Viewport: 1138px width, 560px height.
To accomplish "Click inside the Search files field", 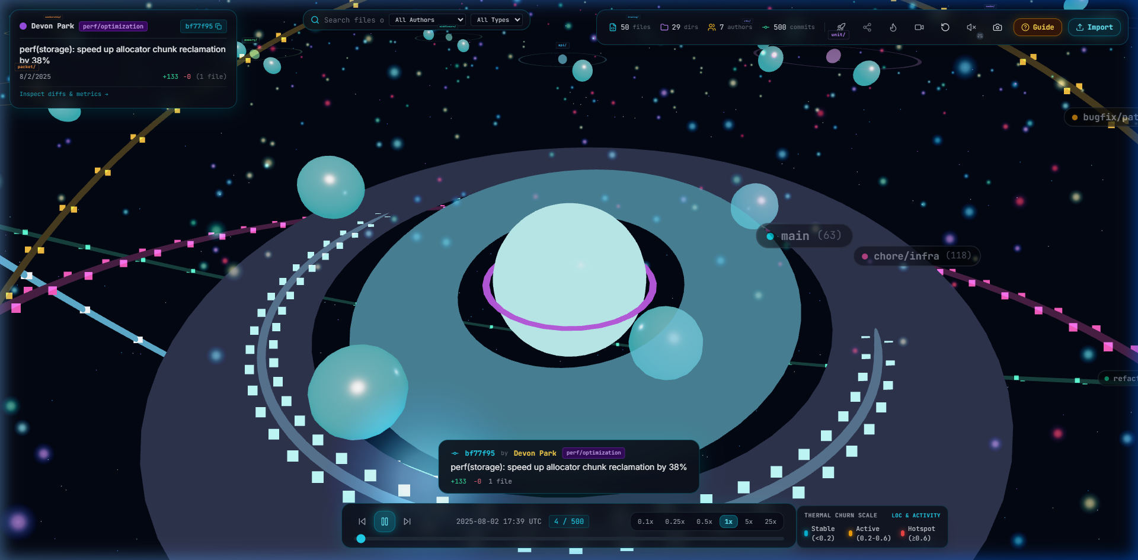I will 354,20.
